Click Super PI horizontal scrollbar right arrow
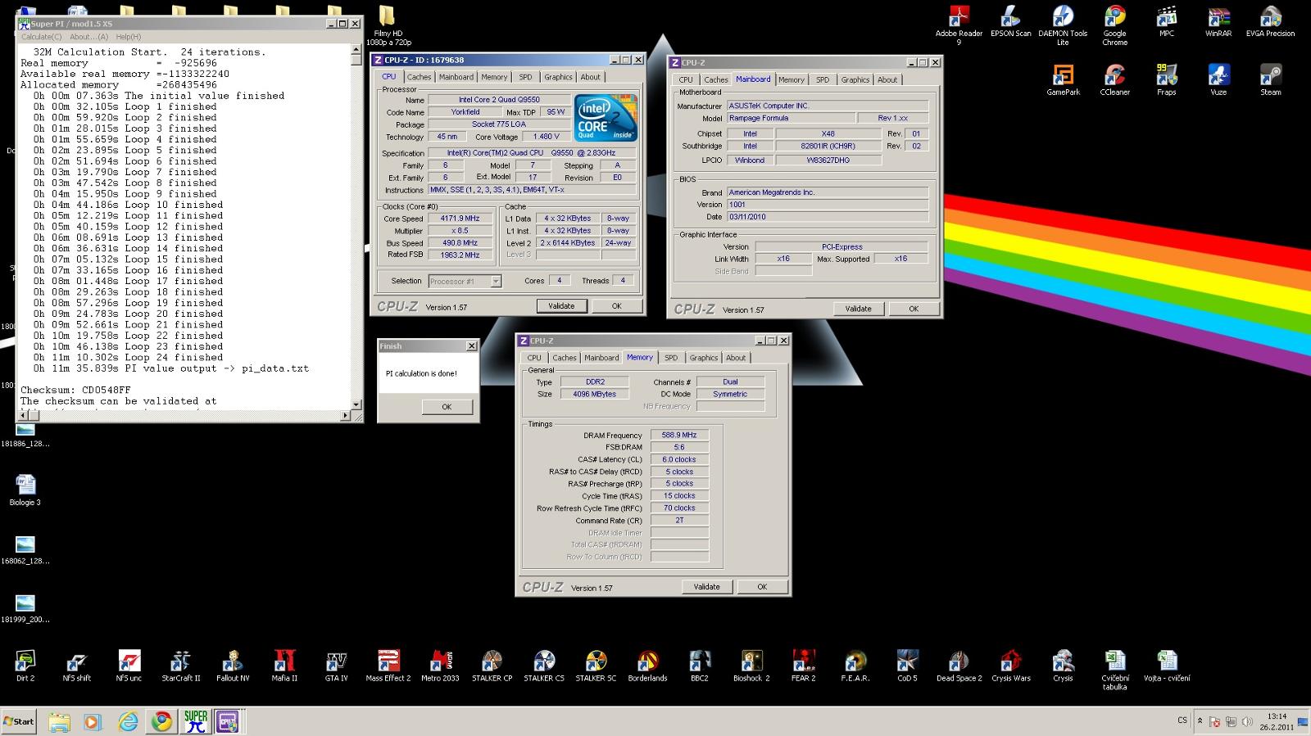 345,415
